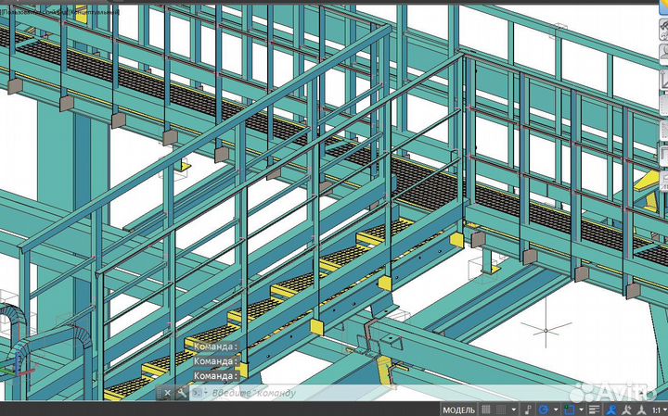Open command line customize wrench settings
The height and width of the screenshot is (416, 668).
[x=182, y=393]
